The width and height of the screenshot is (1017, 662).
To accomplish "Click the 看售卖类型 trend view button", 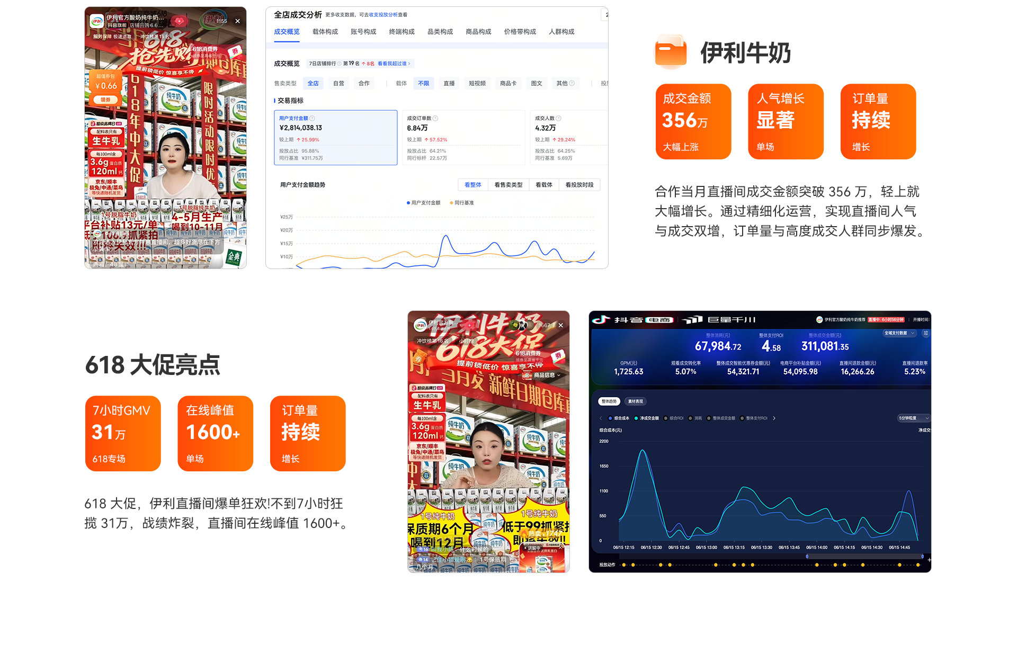I will click(x=508, y=185).
